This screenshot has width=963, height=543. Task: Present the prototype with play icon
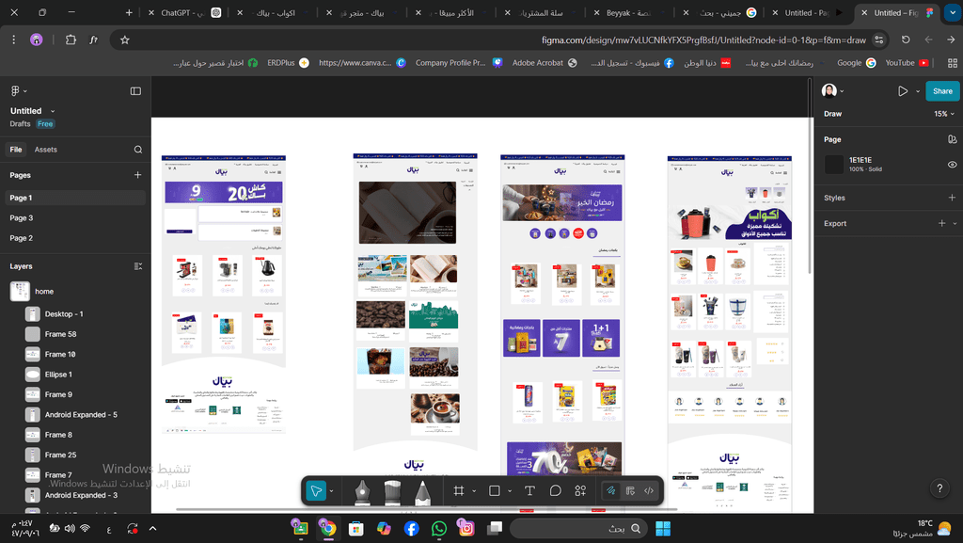point(902,91)
